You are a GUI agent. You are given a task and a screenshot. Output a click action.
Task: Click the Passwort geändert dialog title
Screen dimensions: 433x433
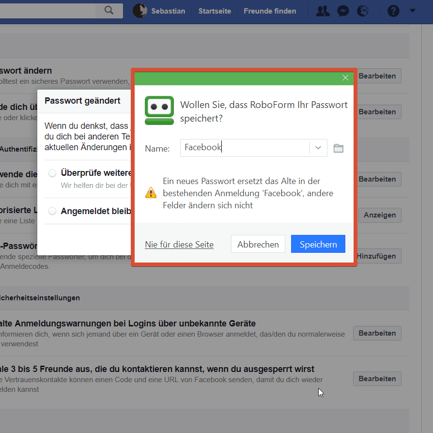click(x=82, y=101)
